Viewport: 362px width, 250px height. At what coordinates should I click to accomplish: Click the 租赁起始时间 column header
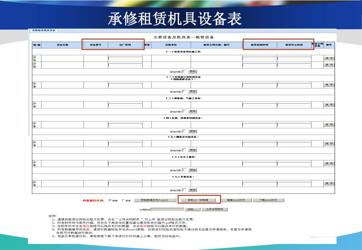259,45
